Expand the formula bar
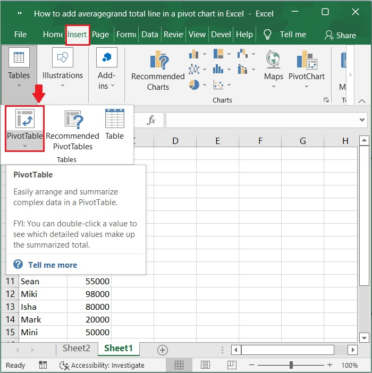372x373 pixels. coord(362,120)
